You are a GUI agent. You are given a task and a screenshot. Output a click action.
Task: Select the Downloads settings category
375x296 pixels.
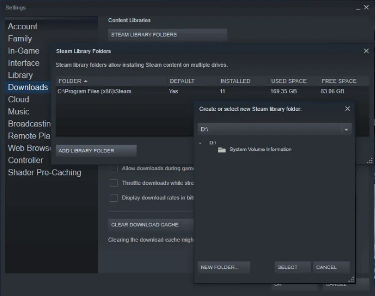tap(28, 87)
